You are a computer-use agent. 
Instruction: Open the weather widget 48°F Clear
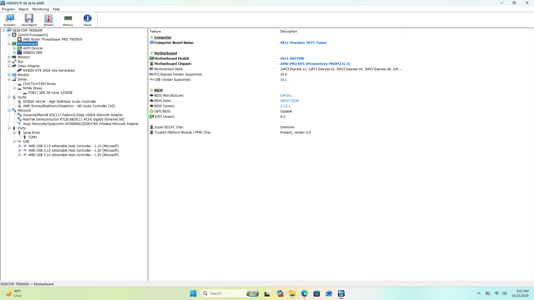pyautogui.click(x=14, y=293)
